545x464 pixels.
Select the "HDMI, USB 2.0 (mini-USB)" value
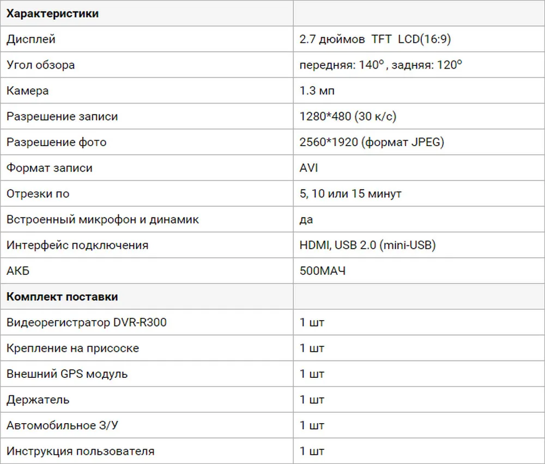coord(367,245)
